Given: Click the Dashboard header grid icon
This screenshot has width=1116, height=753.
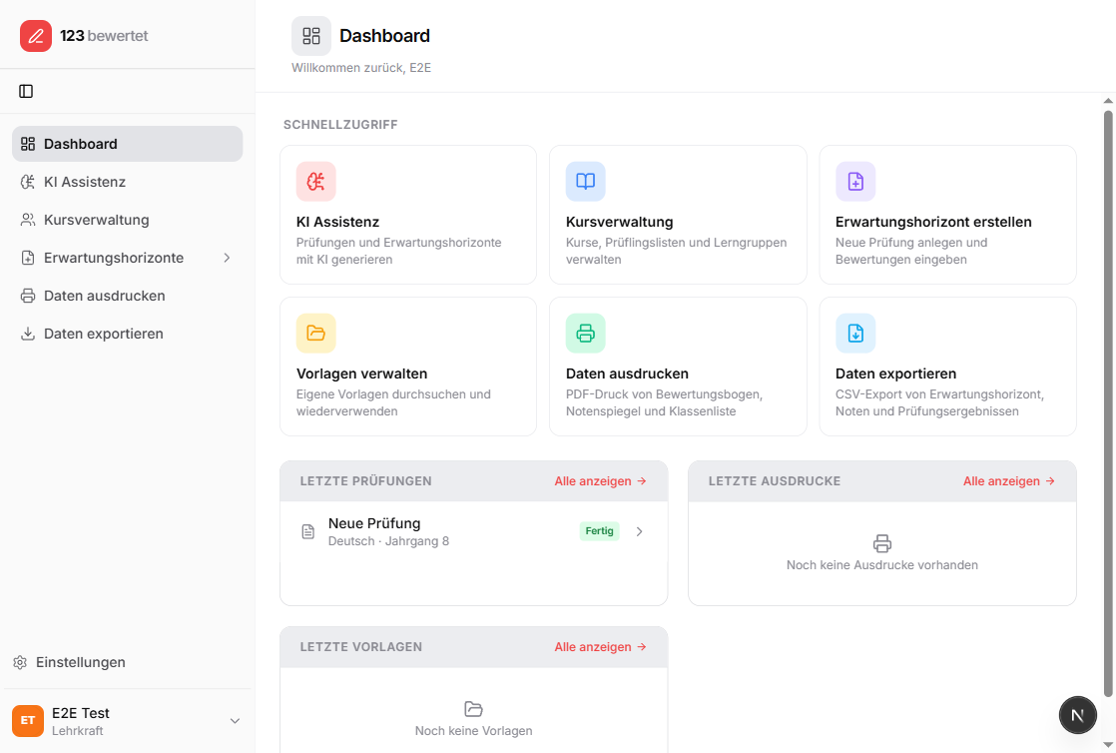Looking at the screenshot, I should pyautogui.click(x=311, y=36).
